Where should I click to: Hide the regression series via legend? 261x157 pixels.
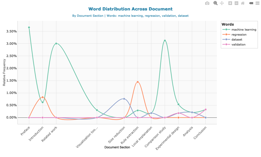coord(239,35)
